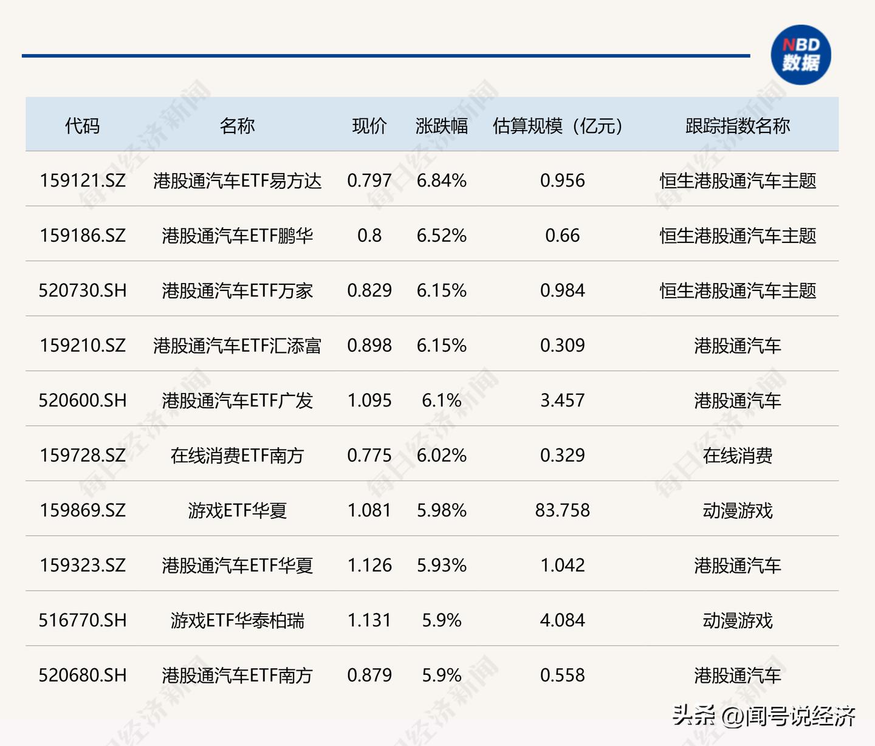Click scale value 0.956
The height and width of the screenshot is (746, 875).
click(563, 180)
